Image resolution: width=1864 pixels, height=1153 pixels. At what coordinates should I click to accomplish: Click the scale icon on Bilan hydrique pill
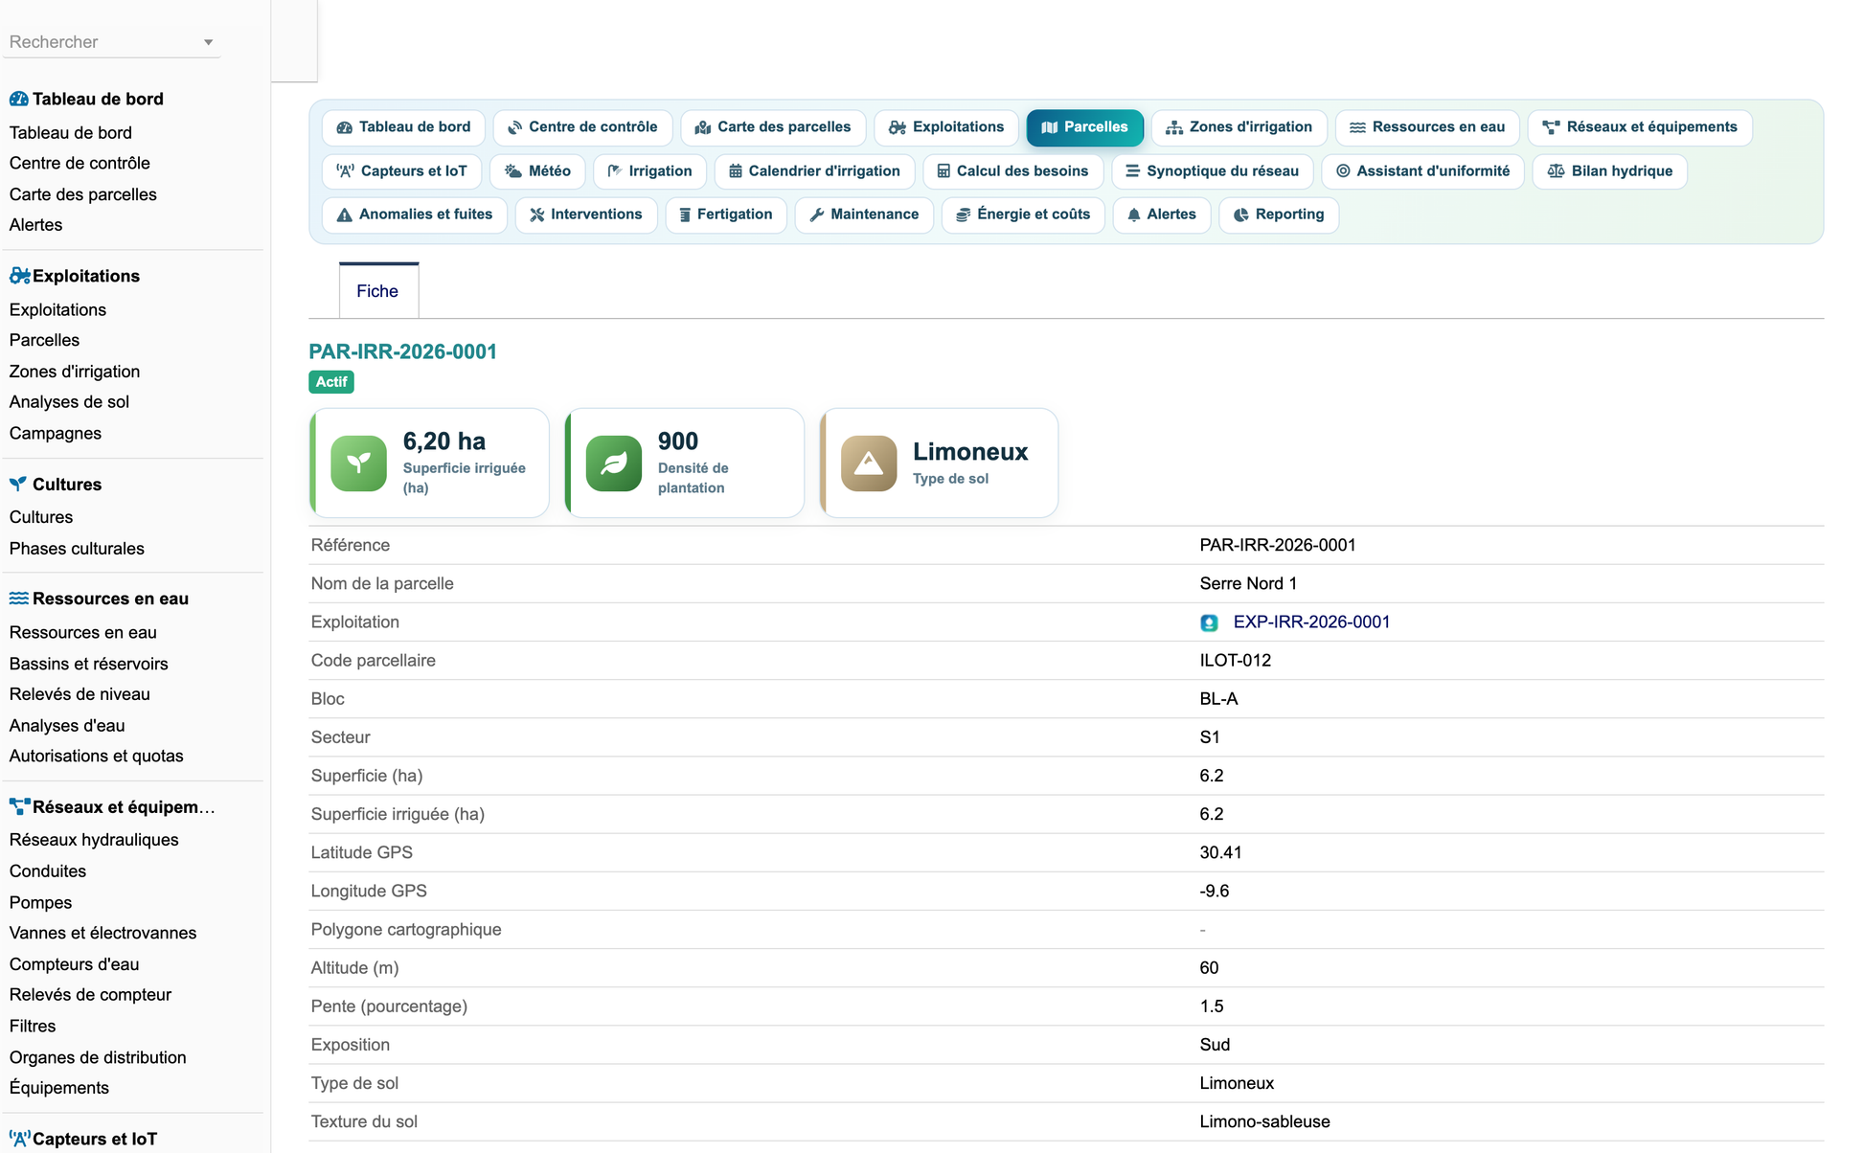tap(1557, 171)
